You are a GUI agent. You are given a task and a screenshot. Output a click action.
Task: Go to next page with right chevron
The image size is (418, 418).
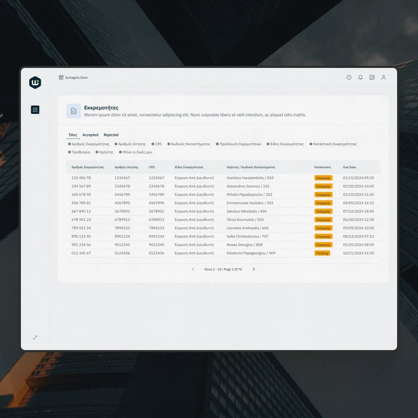tap(253, 269)
